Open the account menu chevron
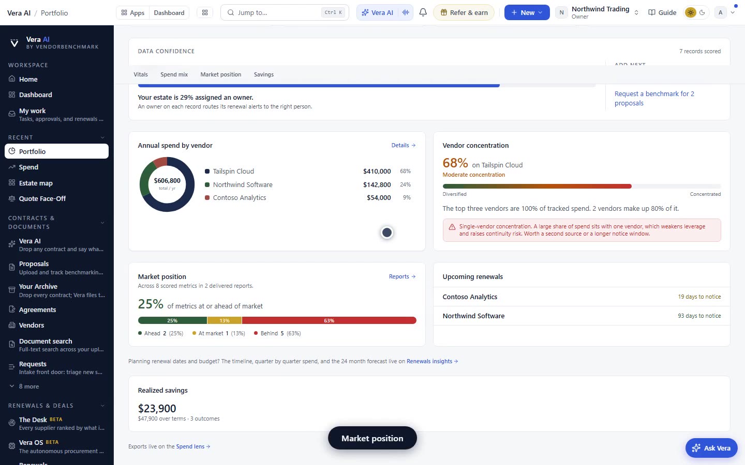Image resolution: width=745 pixels, height=465 pixels. point(733,12)
